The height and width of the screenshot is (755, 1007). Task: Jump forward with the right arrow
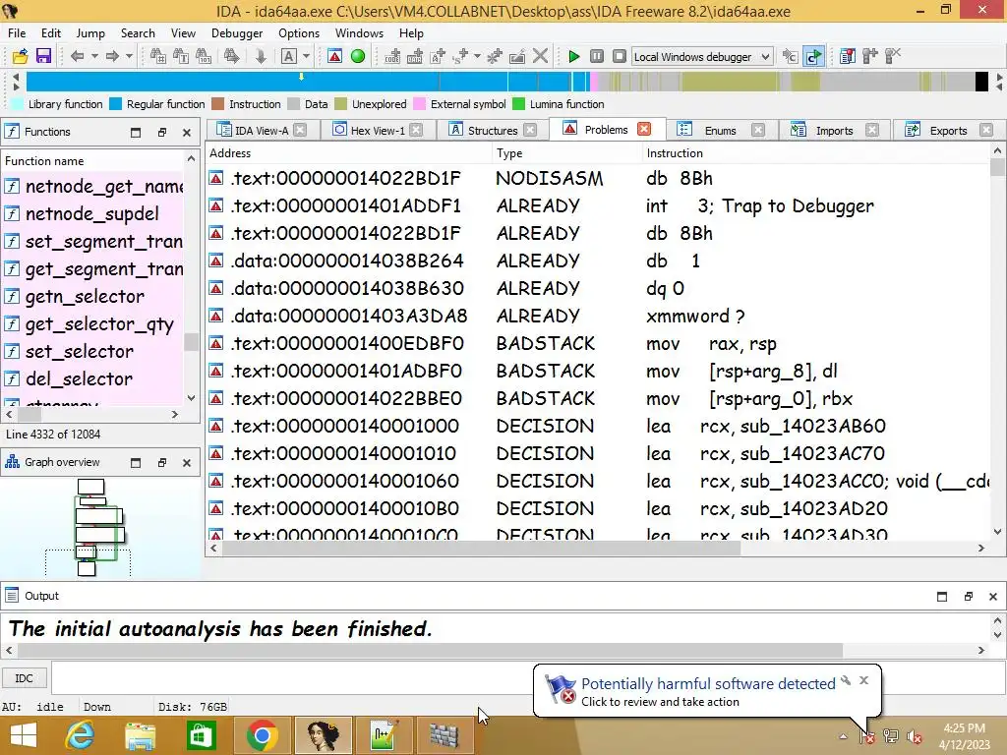pyautogui.click(x=112, y=56)
